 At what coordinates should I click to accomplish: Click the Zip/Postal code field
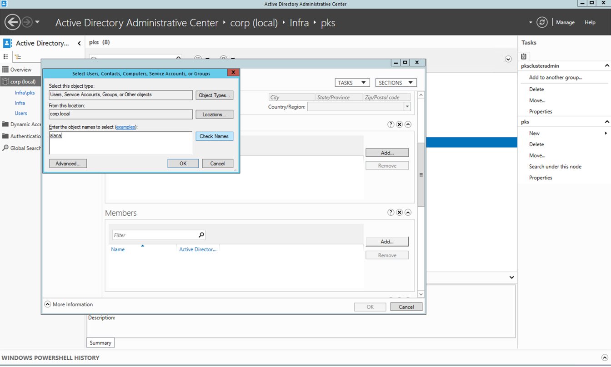tap(387, 97)
